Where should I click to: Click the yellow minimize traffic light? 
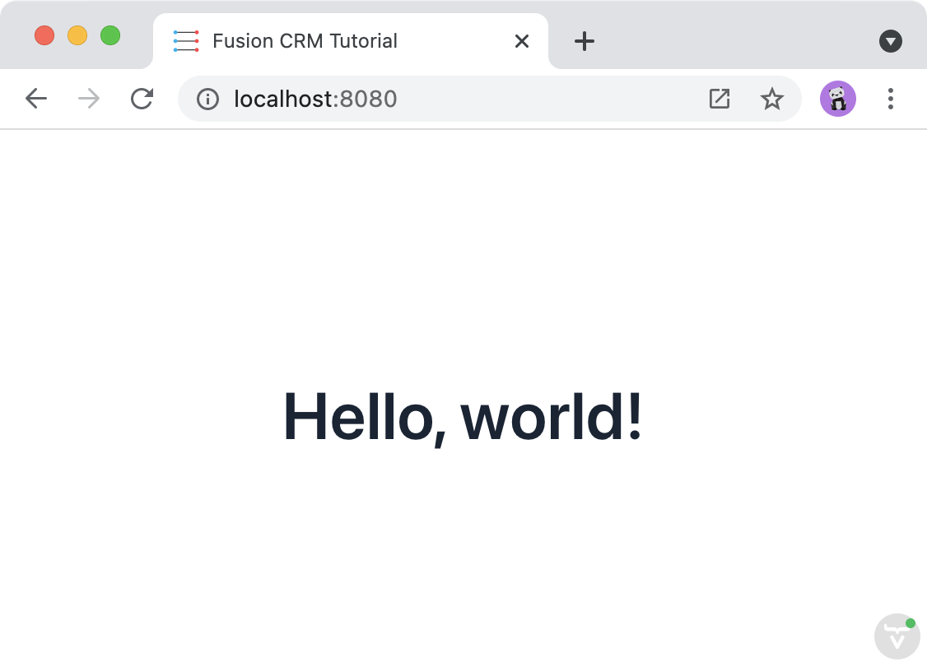point(77,35)
